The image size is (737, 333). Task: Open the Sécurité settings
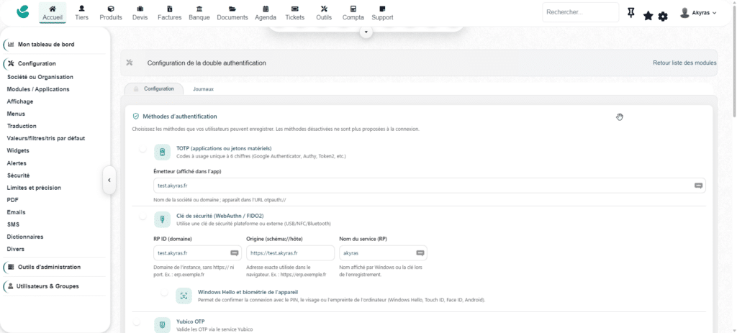point(18,175)
